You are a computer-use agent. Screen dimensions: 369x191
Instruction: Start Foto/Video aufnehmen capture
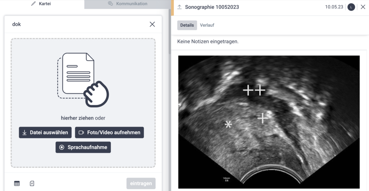[110, 132]
